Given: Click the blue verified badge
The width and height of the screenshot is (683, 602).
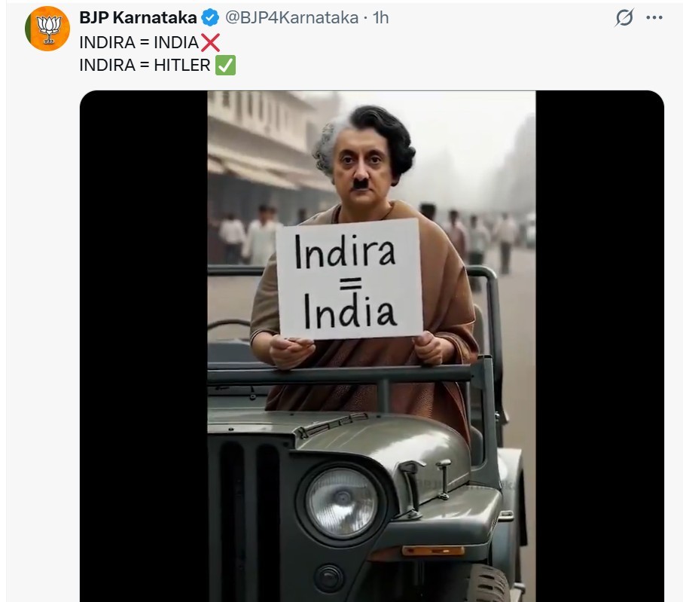Looking at the screenshot, I should pyautogui.click(x=210, y=18).
